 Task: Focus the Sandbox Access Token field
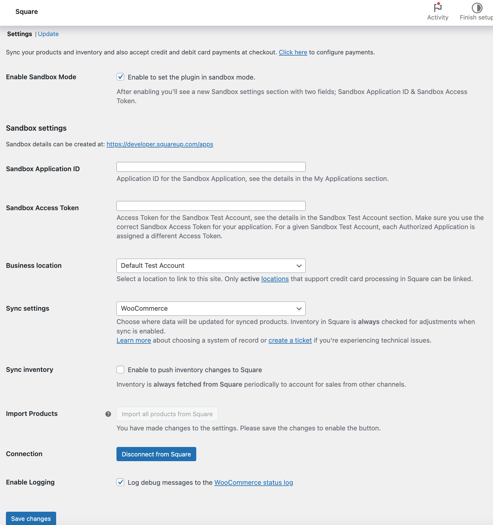tap(210, 206)
